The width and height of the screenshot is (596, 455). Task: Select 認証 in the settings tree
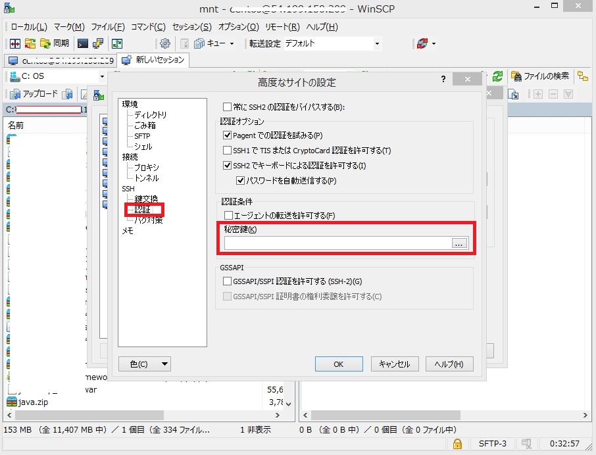pyautogui.click(x=142, y=210)
